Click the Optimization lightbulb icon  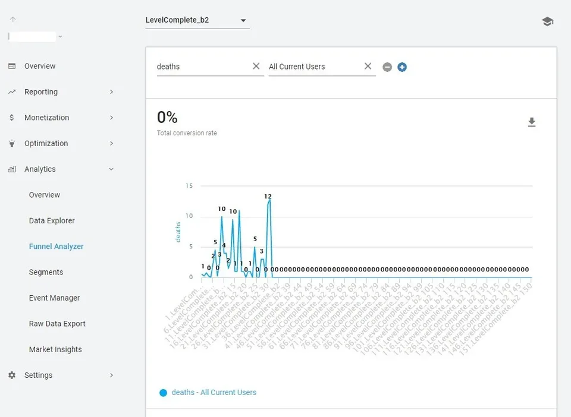tap(12, 143)
